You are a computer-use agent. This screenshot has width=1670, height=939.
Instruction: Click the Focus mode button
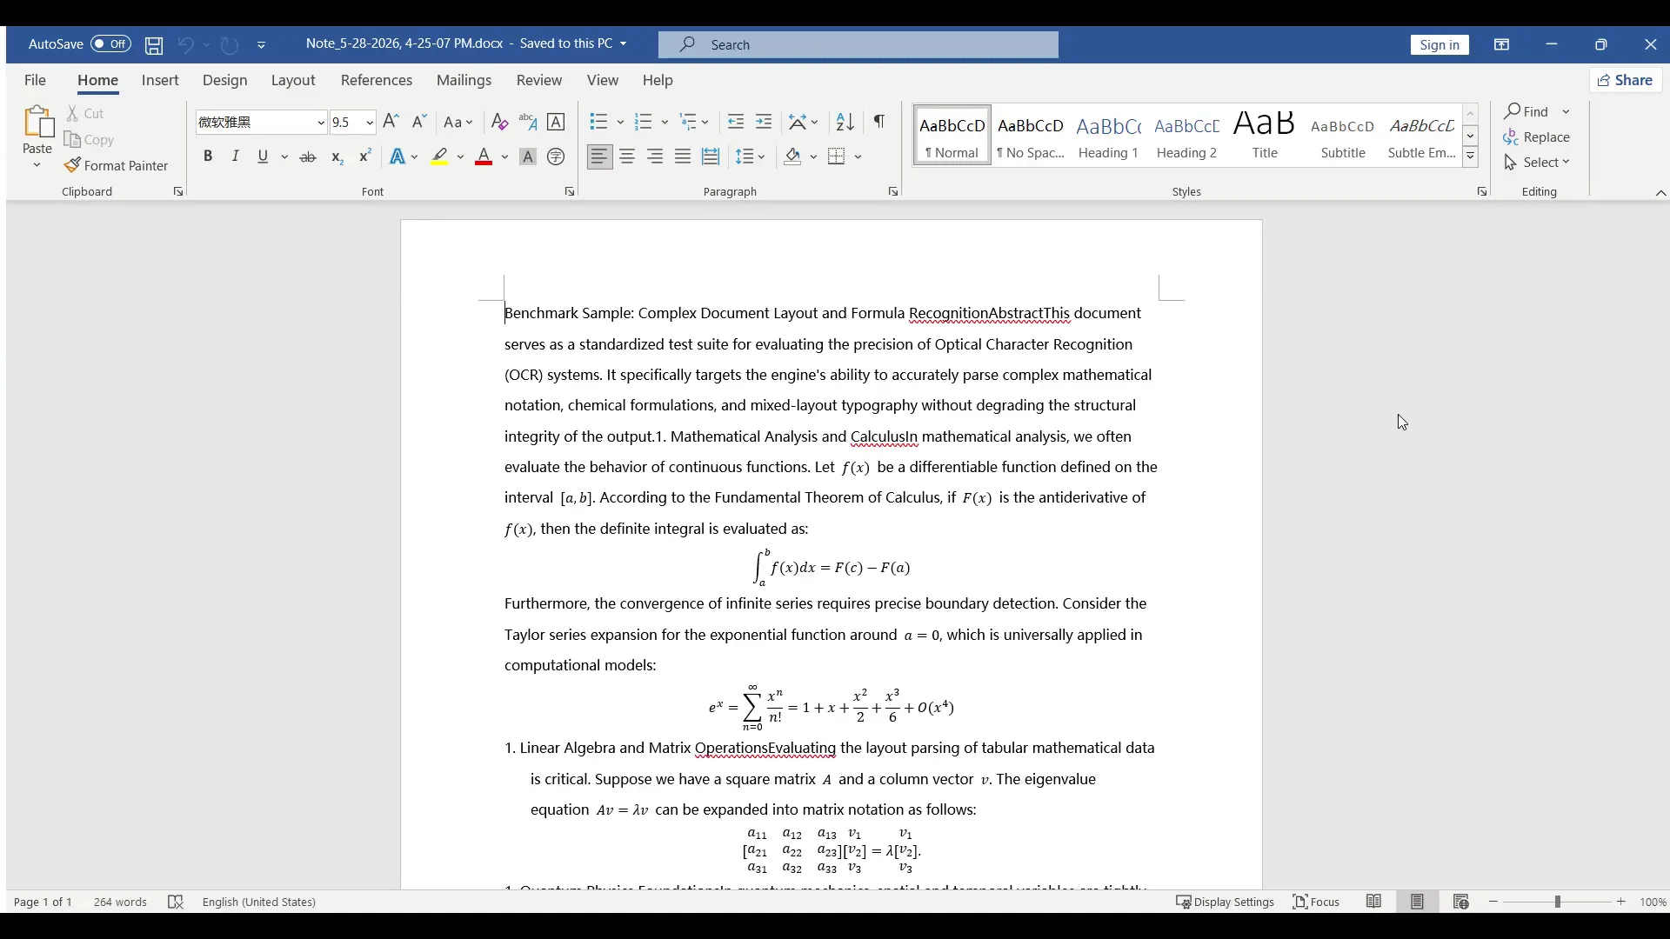(x=1317, y=902)
